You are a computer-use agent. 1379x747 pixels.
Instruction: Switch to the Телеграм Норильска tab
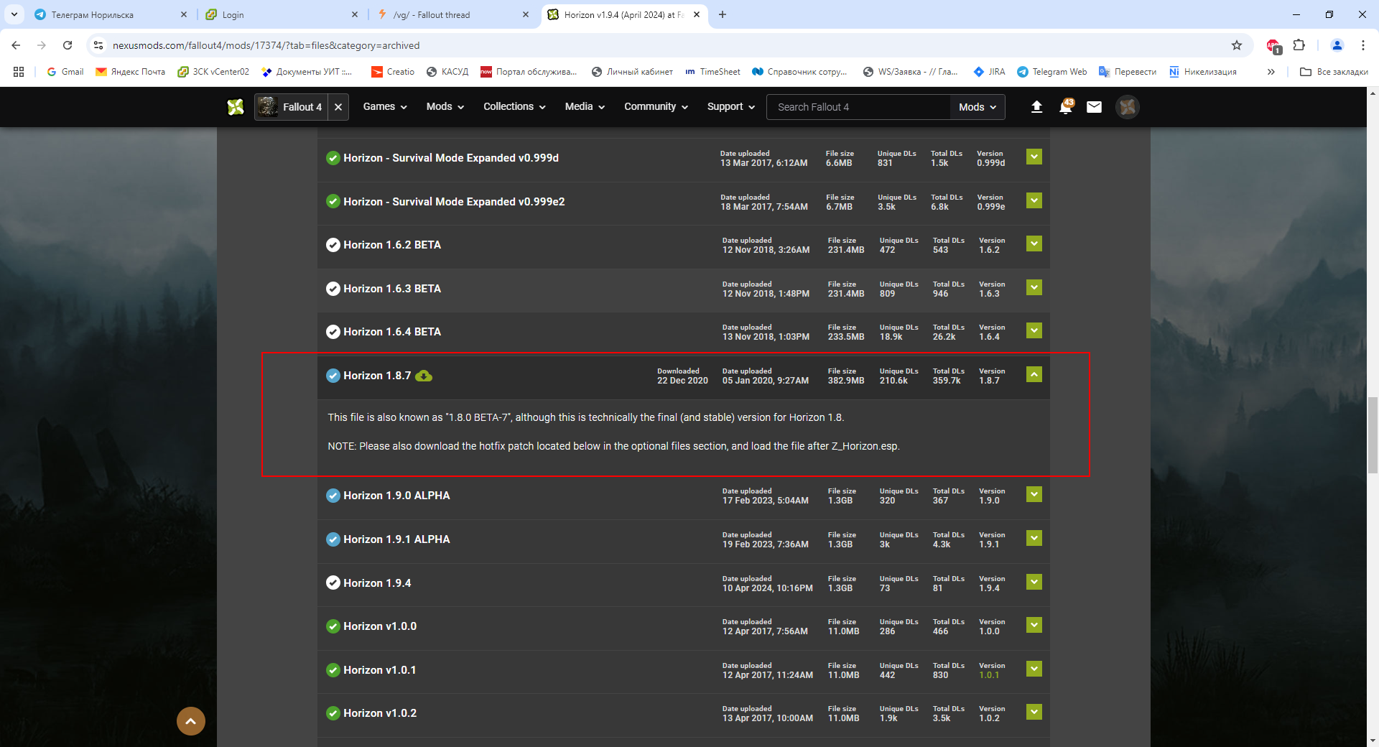110,14
